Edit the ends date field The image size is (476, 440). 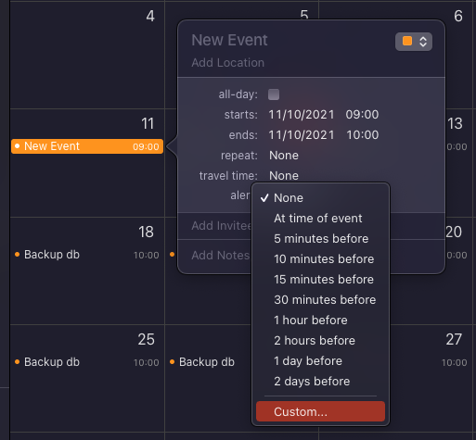(x=302, y=135)
